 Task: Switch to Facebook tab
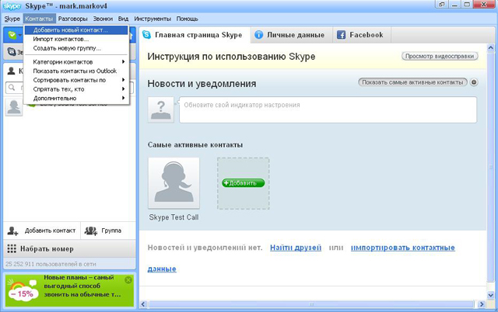pyautogui.click(x=362, y=35)
